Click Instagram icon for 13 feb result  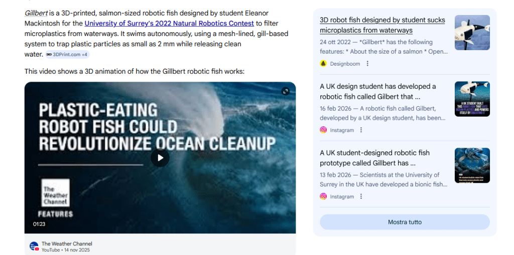[x=323, y=196]
